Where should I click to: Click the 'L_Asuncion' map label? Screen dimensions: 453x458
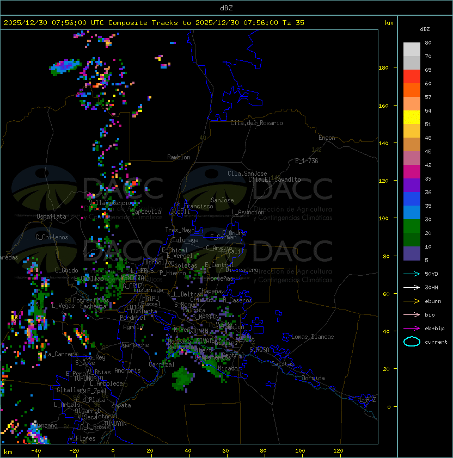click(x=248, y=212)
